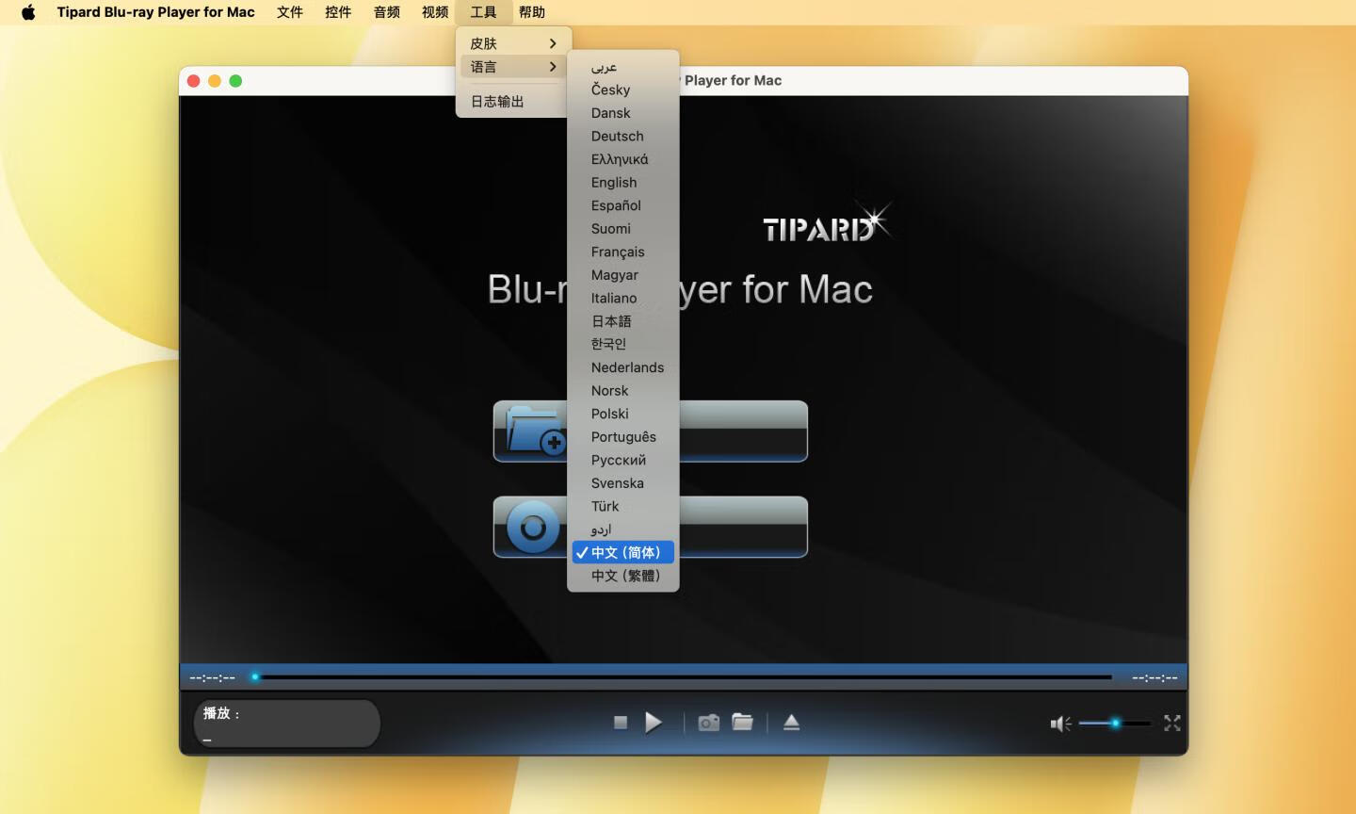This screenshot has width=1356, height=814.
Task: Switch language to Deutsch
Action: point(623,137)
